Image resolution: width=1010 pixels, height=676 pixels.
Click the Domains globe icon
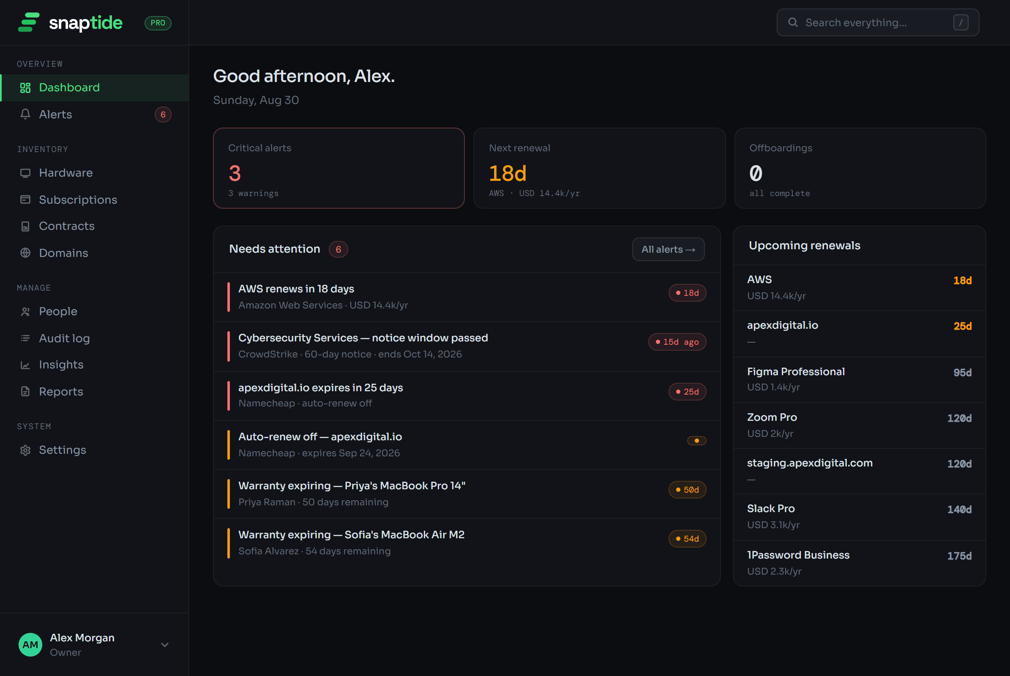pos(25,253)
